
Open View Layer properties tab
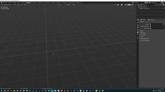138,30
